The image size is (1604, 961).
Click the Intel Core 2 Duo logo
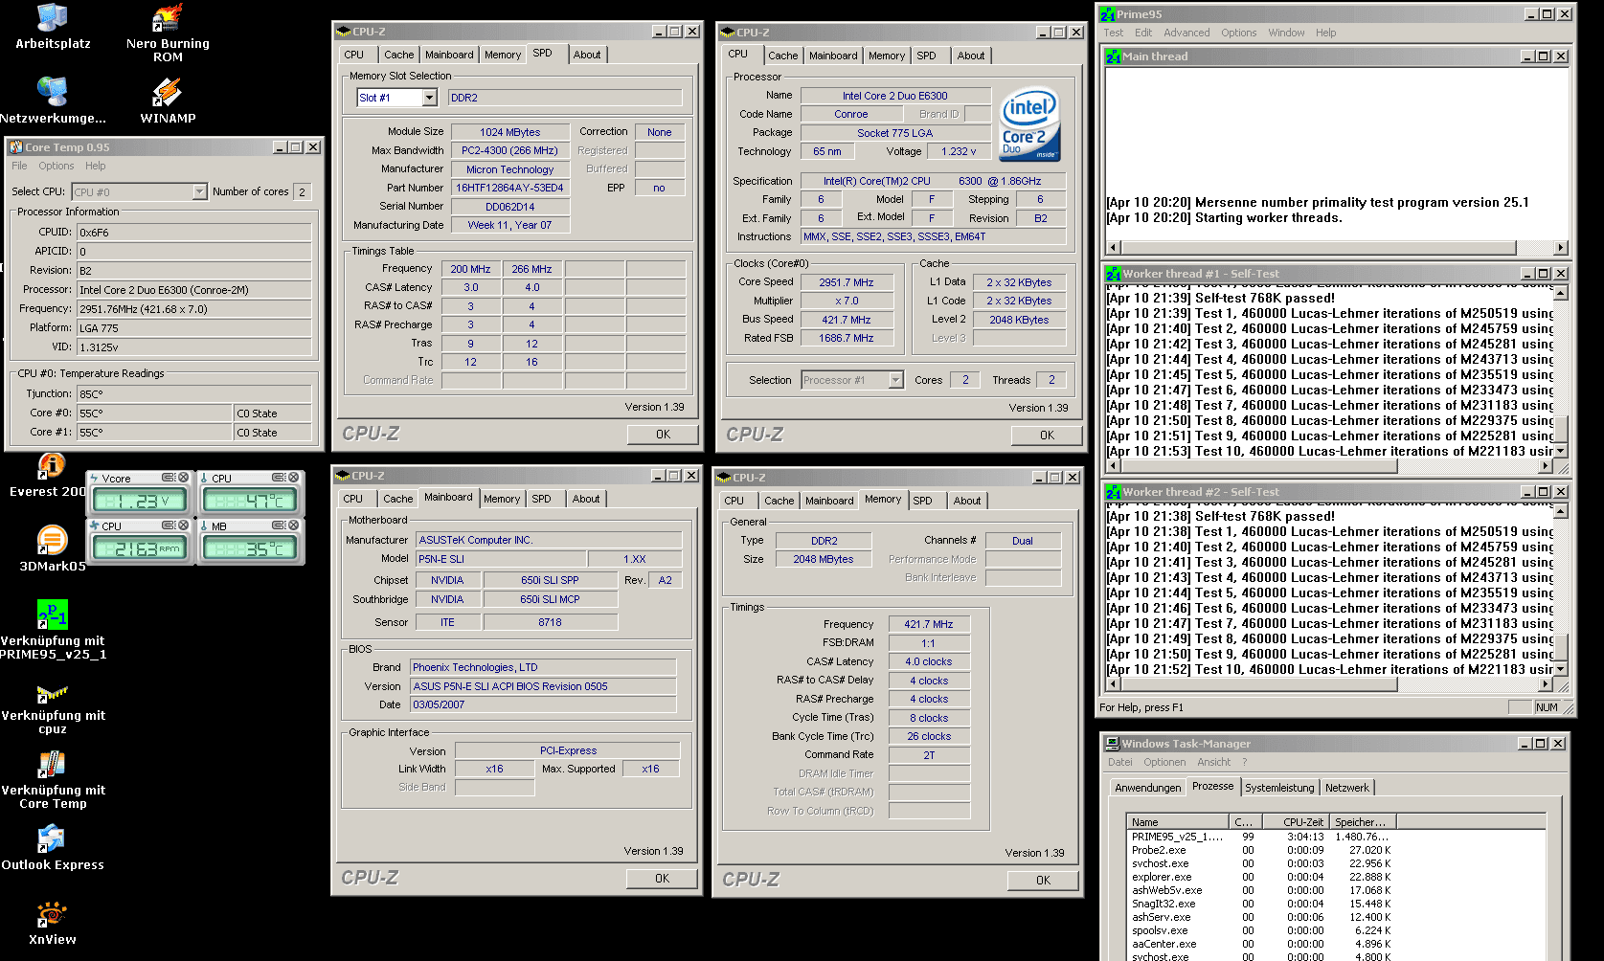tap(1030, 124)
